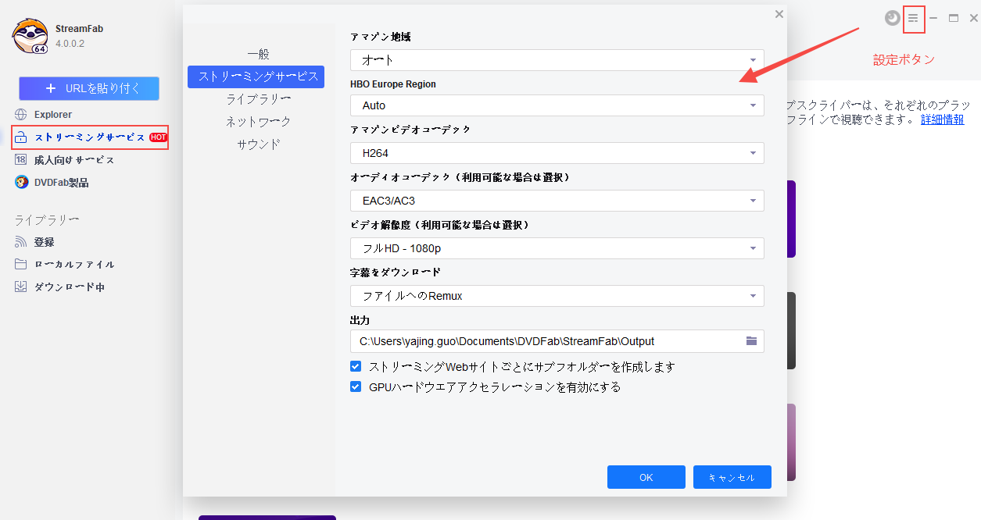Minimize the StreamFab window
Viewport: 981px width, 520px height.
click(x=933, y=18)
